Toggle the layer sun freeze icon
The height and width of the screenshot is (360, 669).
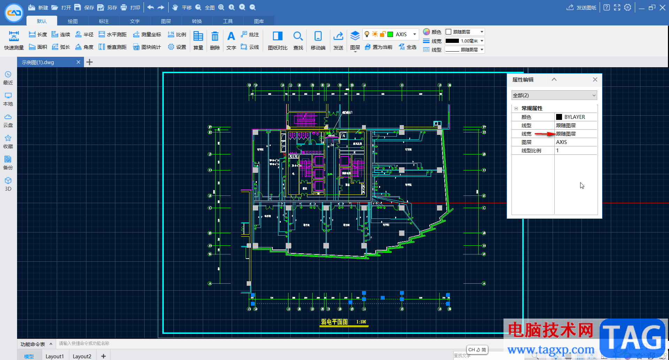point(375,34)
